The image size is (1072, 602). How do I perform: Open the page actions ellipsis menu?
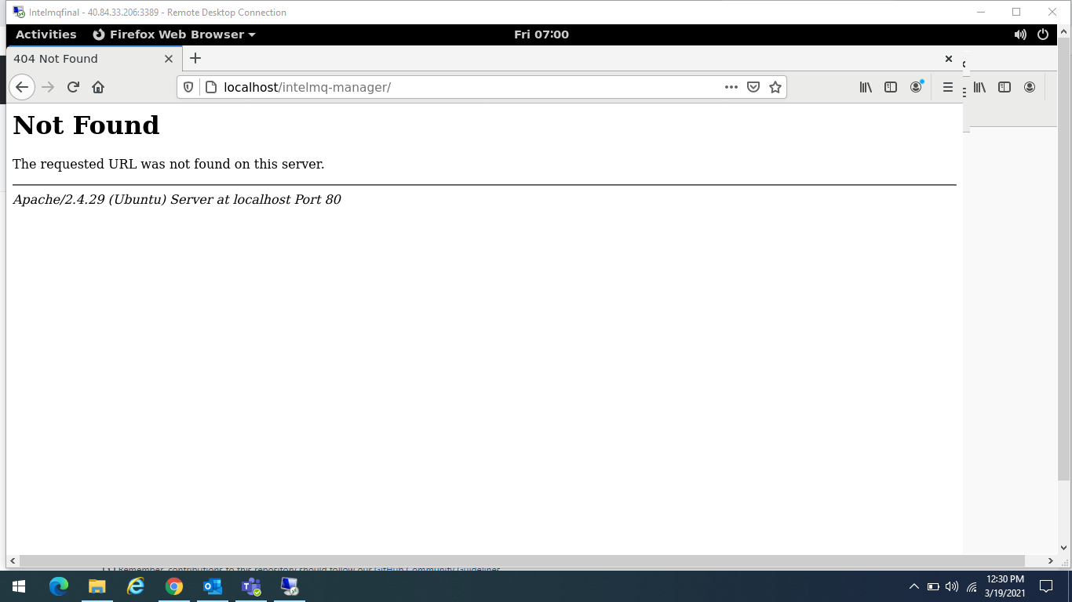(731, 87)
